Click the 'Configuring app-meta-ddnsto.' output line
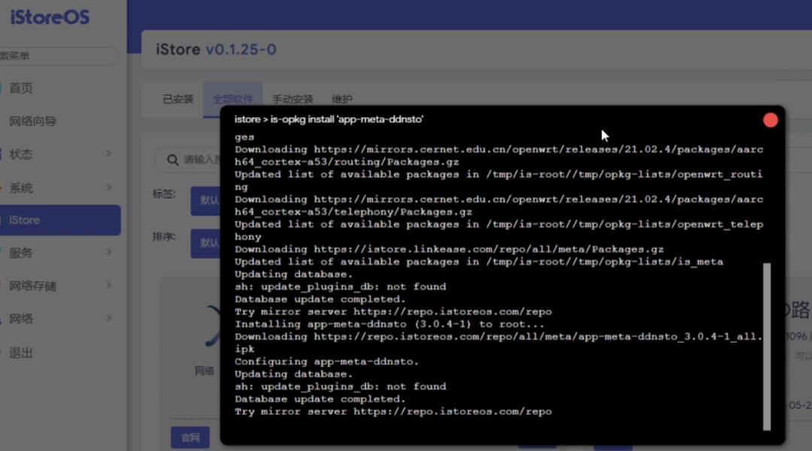The height and width of the screenshot is (451, 812). [x=327, y=362]
